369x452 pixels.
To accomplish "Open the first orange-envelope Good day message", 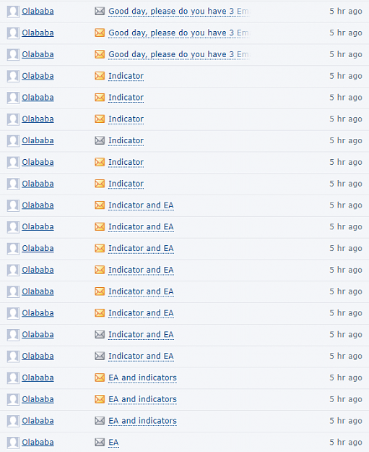I will point(179,33).
